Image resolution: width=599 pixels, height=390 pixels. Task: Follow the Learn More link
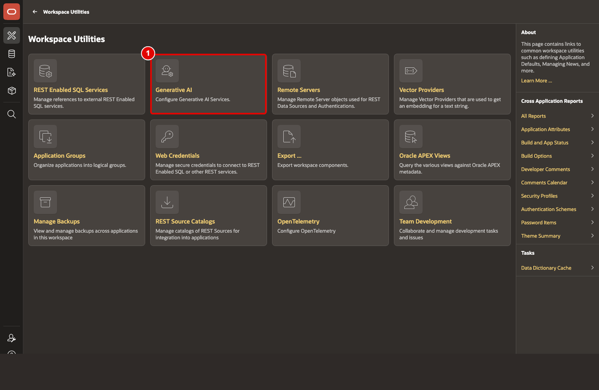click(536, 81)
